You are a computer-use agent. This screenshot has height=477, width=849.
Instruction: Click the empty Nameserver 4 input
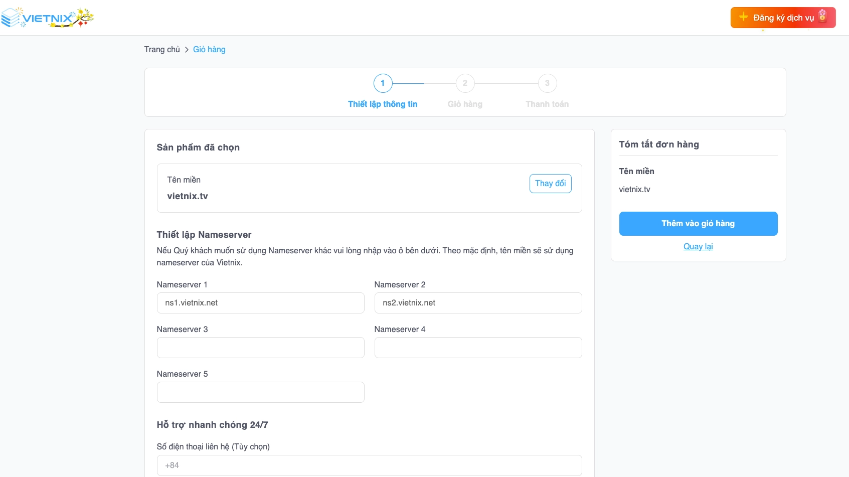(478, 348)
